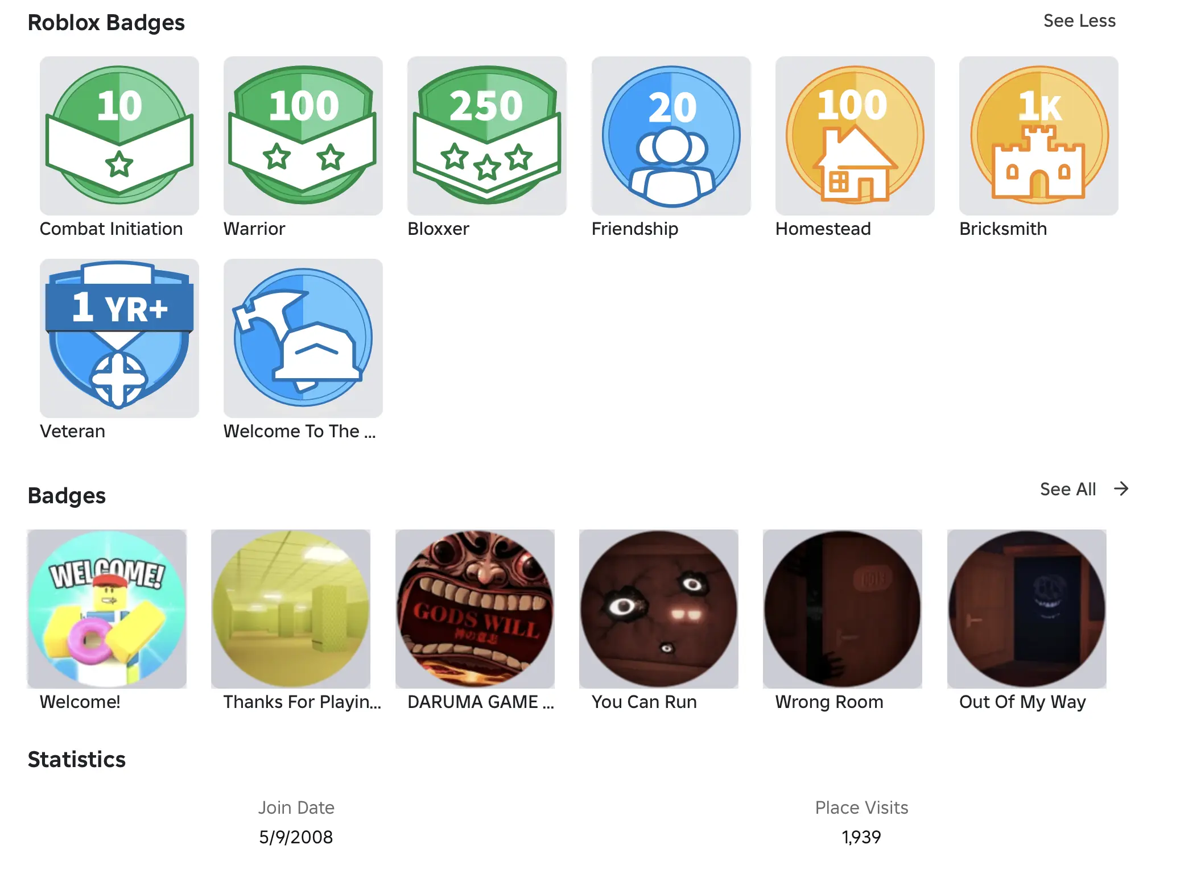Collapse Roblox Badges with See Less
The image size is (1180, 878).
pyautogui.click(x=1079, y=21)
